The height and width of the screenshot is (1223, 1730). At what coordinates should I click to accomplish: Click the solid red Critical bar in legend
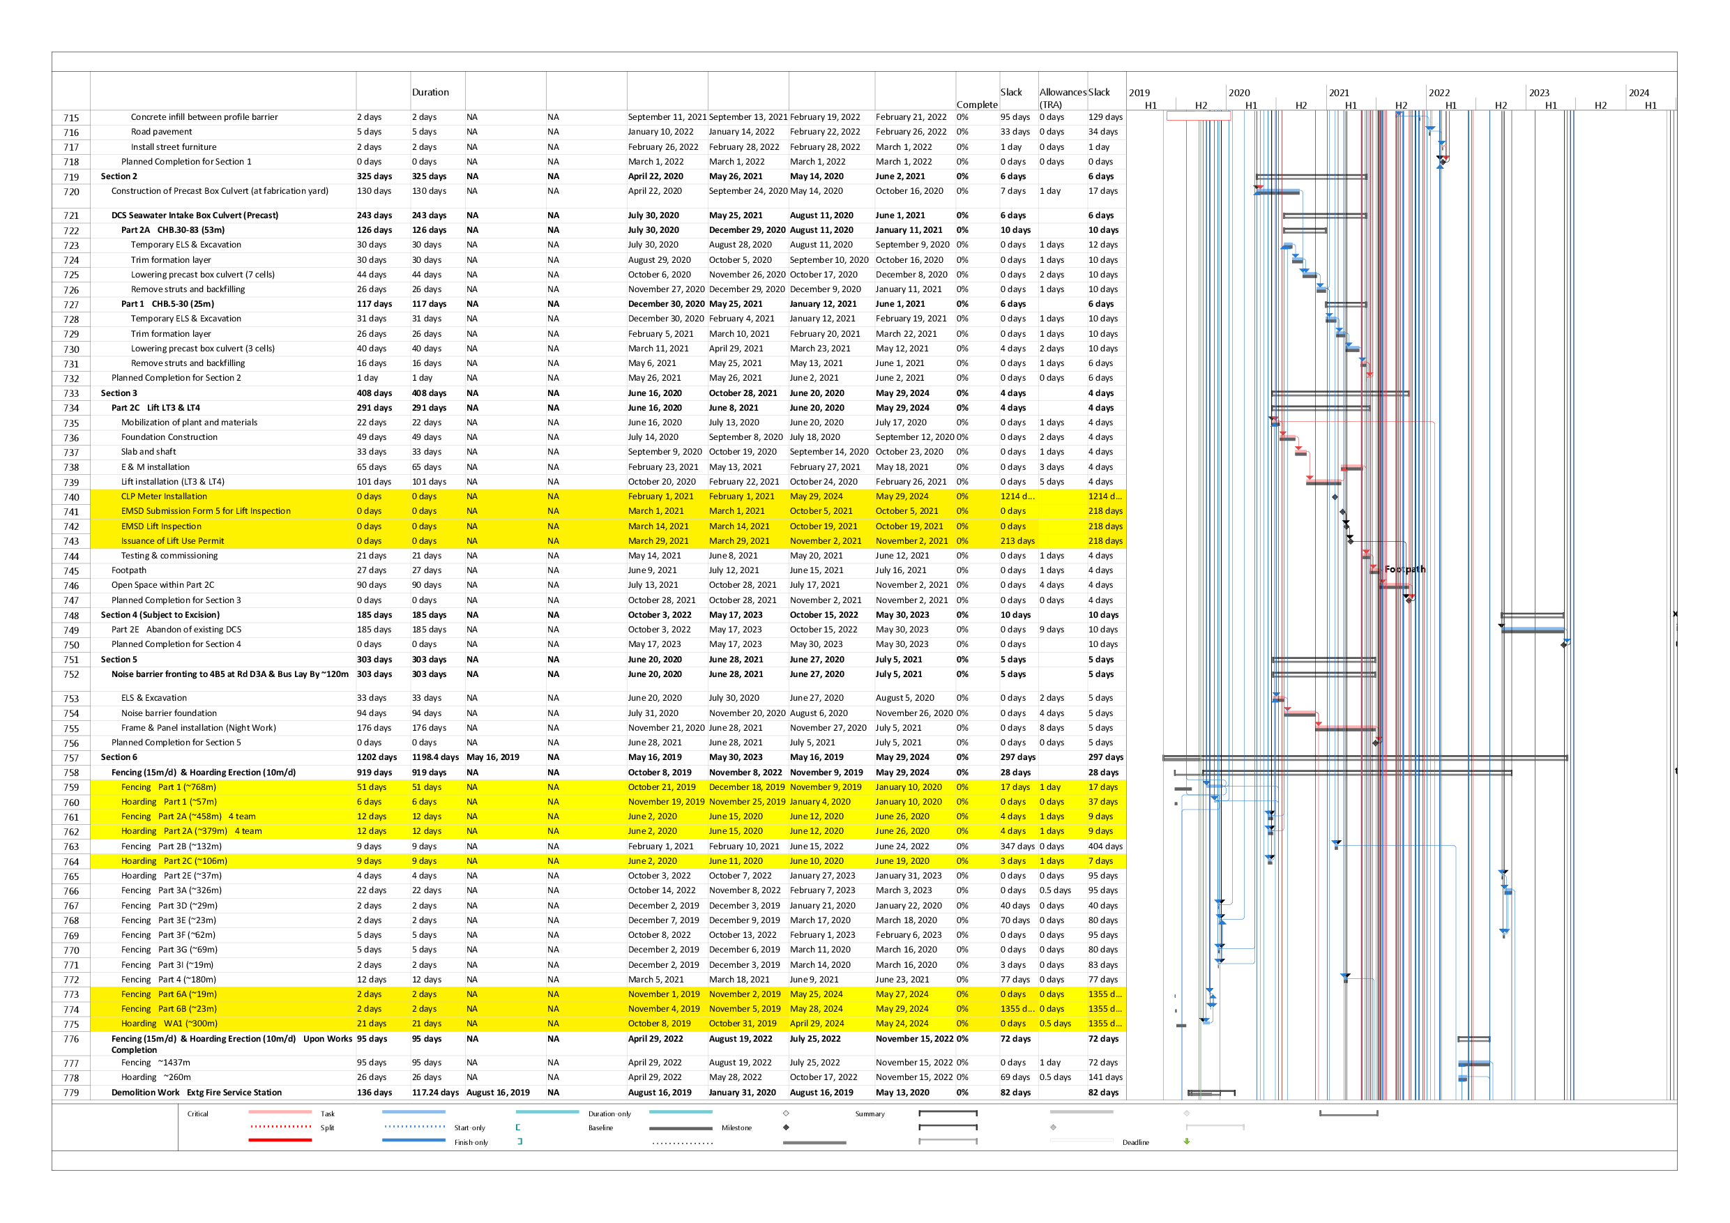(x=280, y=1140)
